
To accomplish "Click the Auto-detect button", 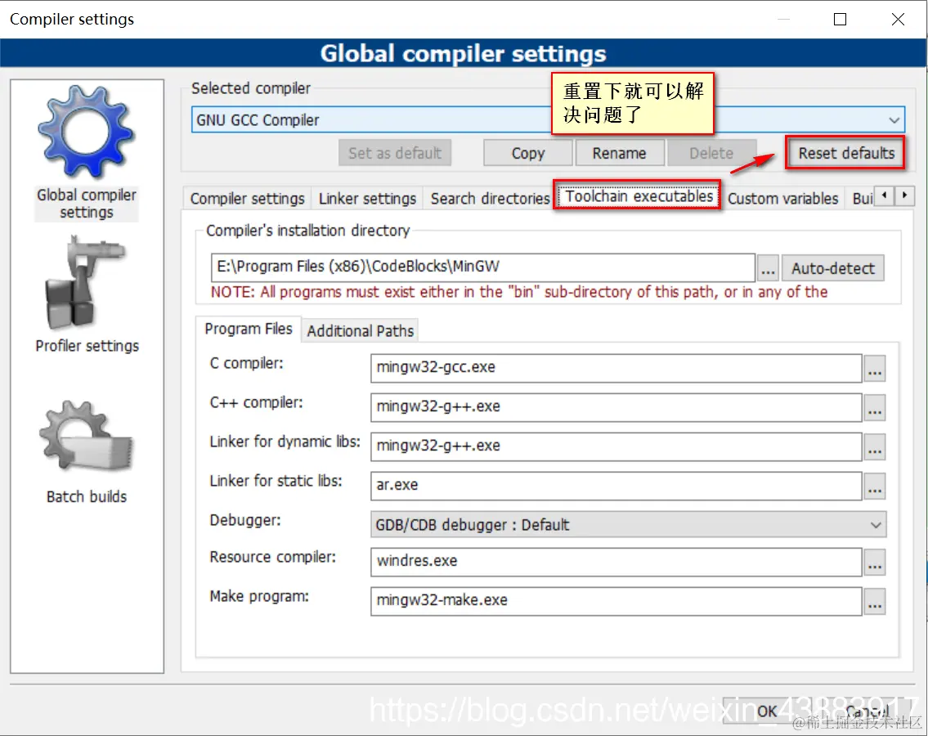I will [832, 269].
